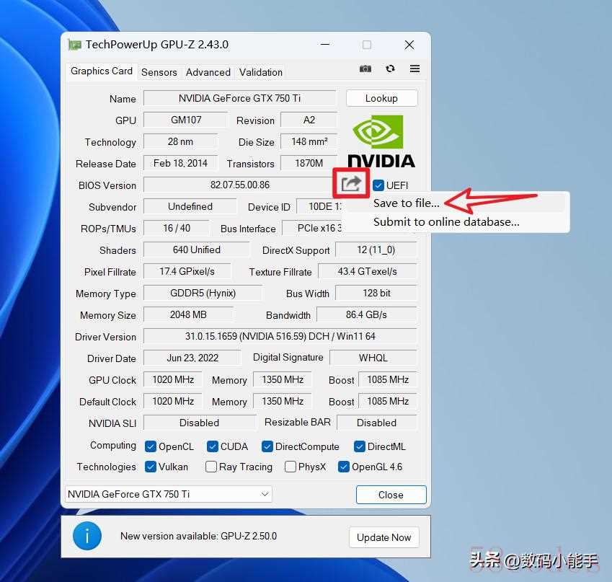This screenshot has width=612, height=582.
Task: Click the Revision value A2
Action: [x=309, y=120]
